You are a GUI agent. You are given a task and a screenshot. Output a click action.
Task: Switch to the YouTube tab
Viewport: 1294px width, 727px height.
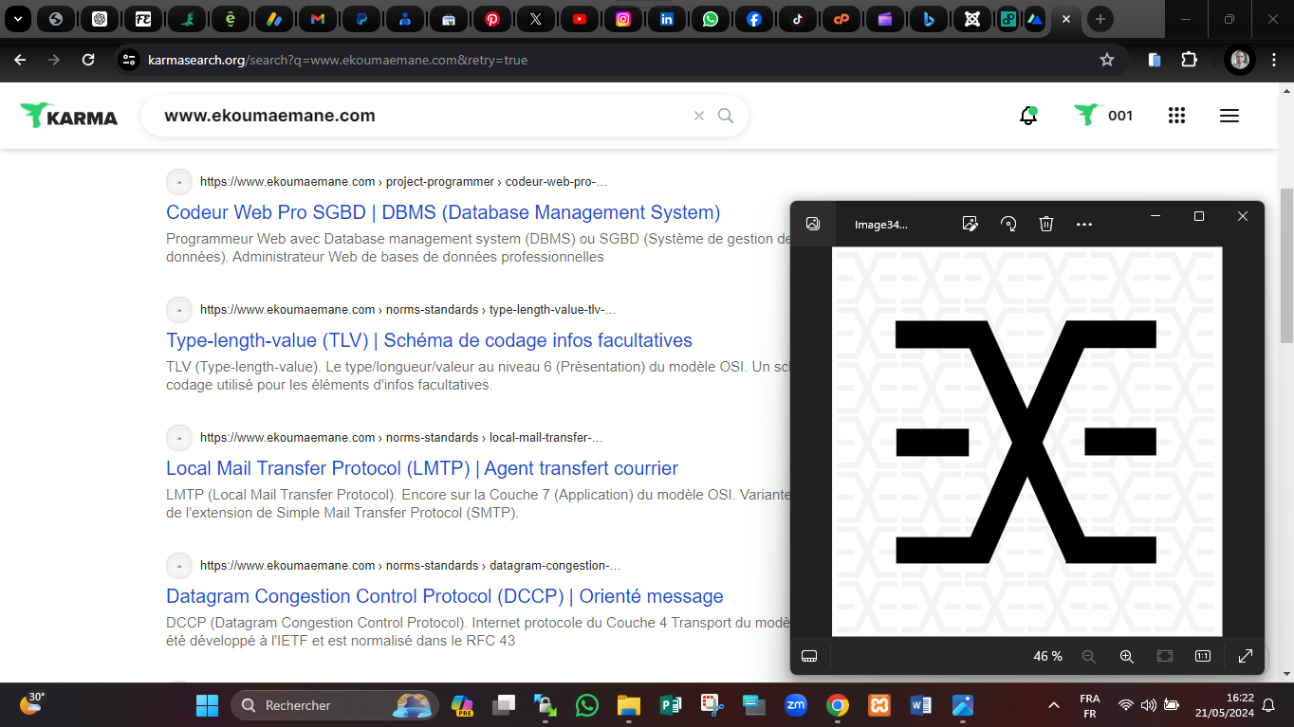[x=580, y=19]
